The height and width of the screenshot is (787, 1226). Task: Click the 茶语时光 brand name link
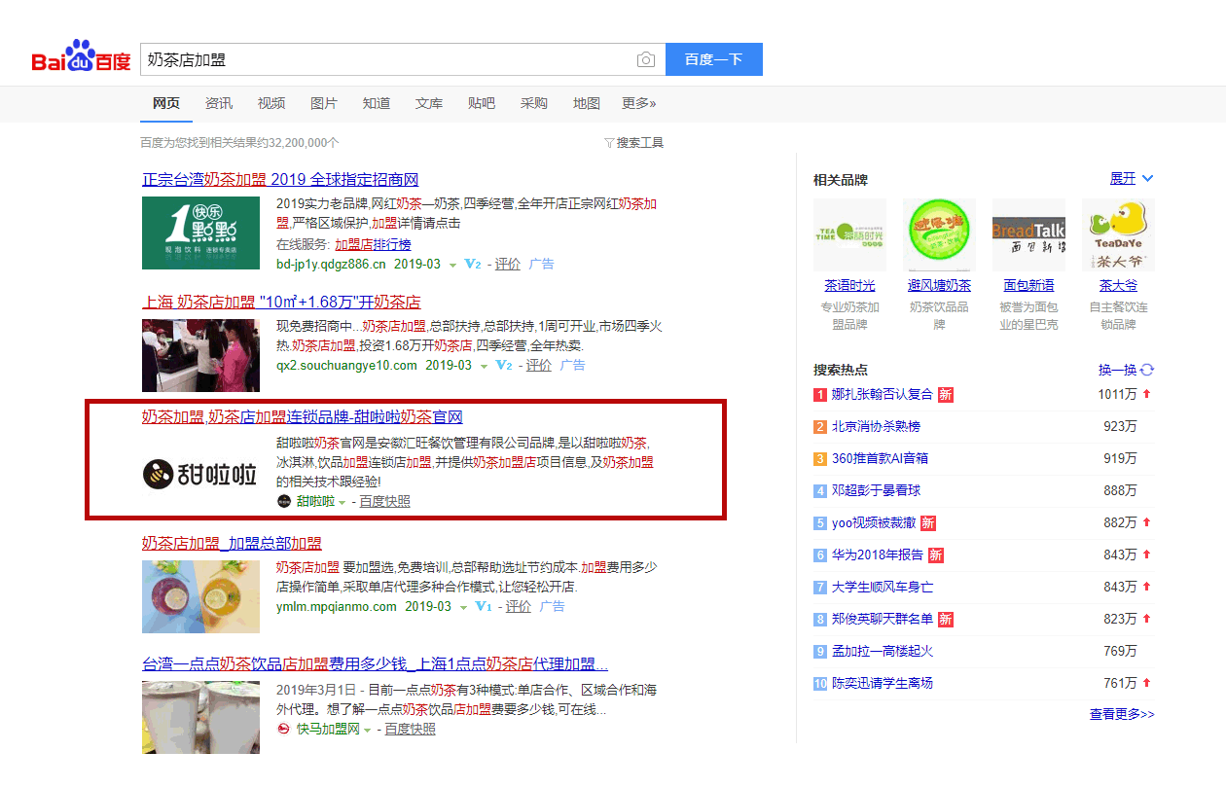pyautogui.click(x=849, y=285)
